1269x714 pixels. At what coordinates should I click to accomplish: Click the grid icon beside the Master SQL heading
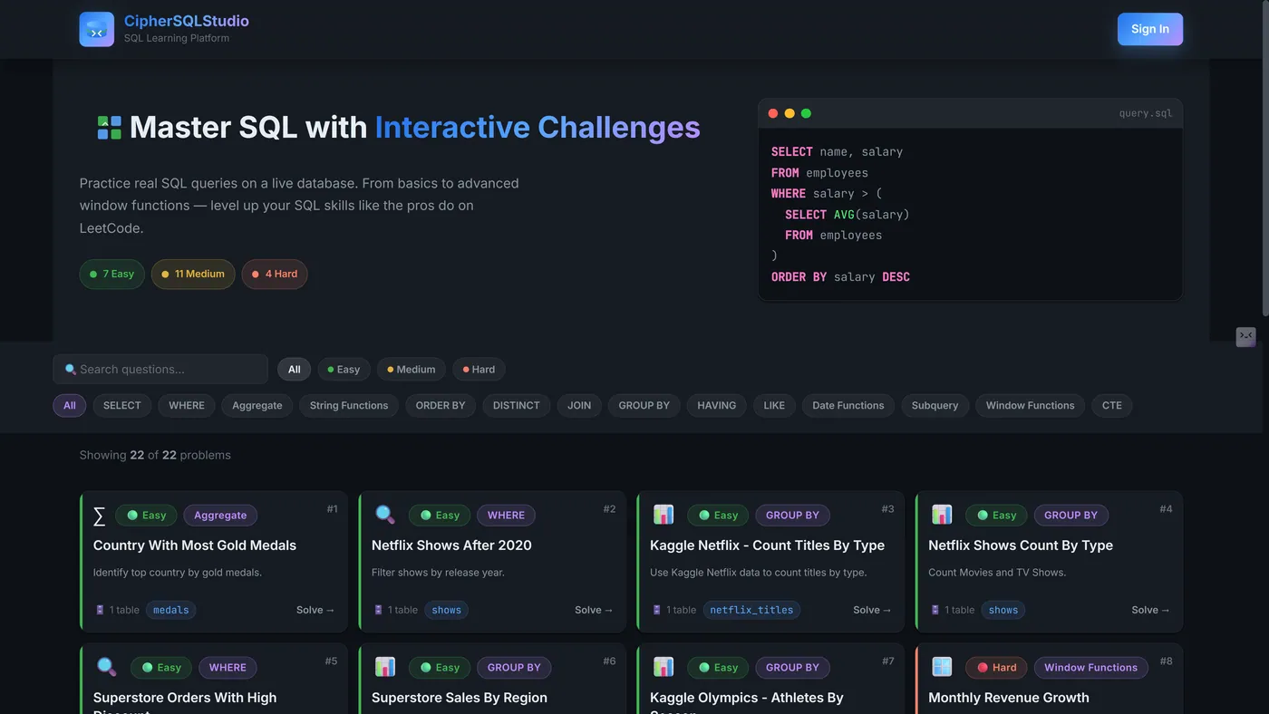click(x=110, y=128)
